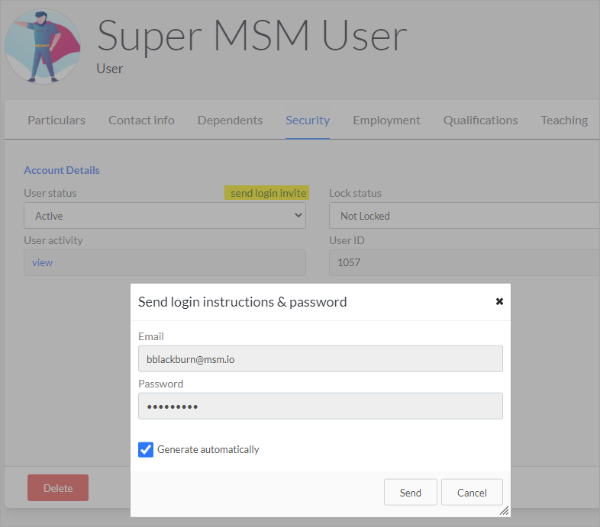The height and width of the screenshot is (527, 600).
Task: Open the Dependents tab
Action: [x=230, y=120]
